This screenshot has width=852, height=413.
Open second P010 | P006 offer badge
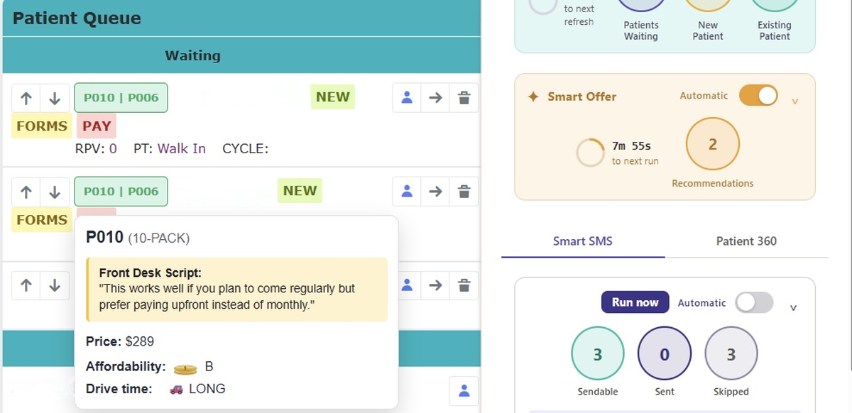pos(121,192)
